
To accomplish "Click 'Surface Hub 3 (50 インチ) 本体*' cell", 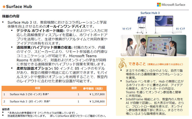I will pos(29,94).
